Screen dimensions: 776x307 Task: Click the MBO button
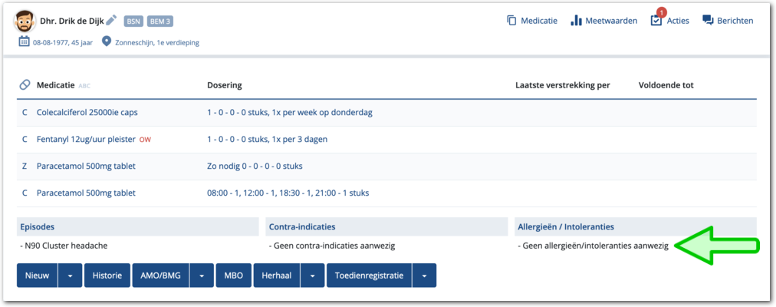tap(234, 276)
